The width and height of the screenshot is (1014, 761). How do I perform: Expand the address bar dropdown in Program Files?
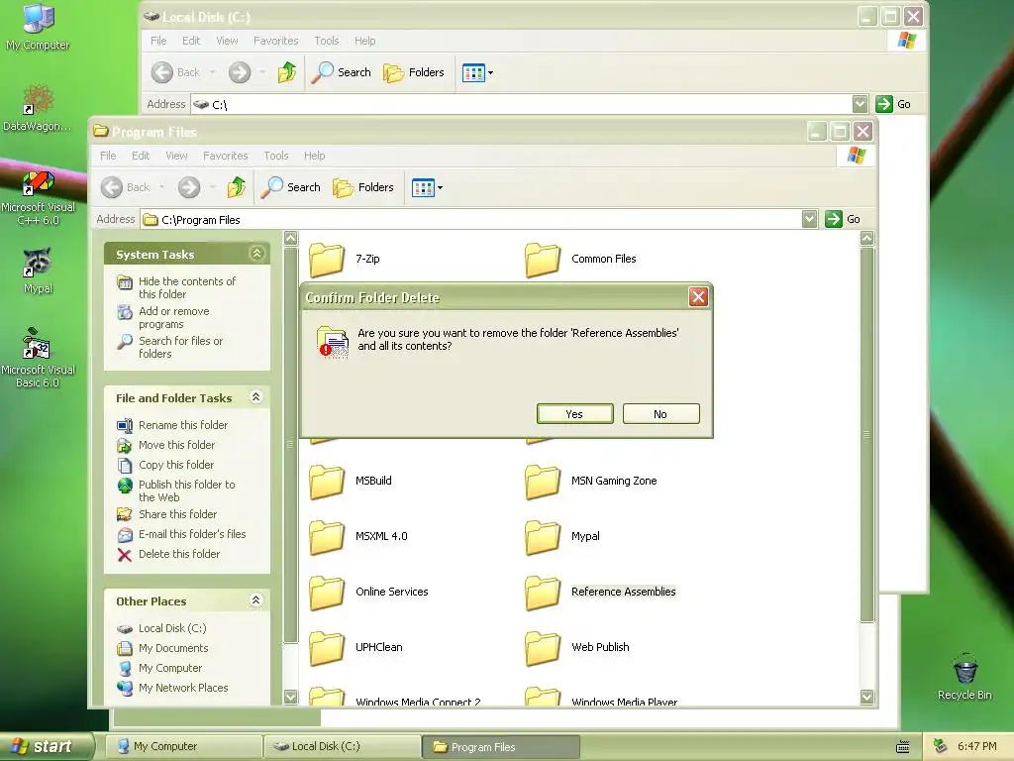(x=809, y=219)
